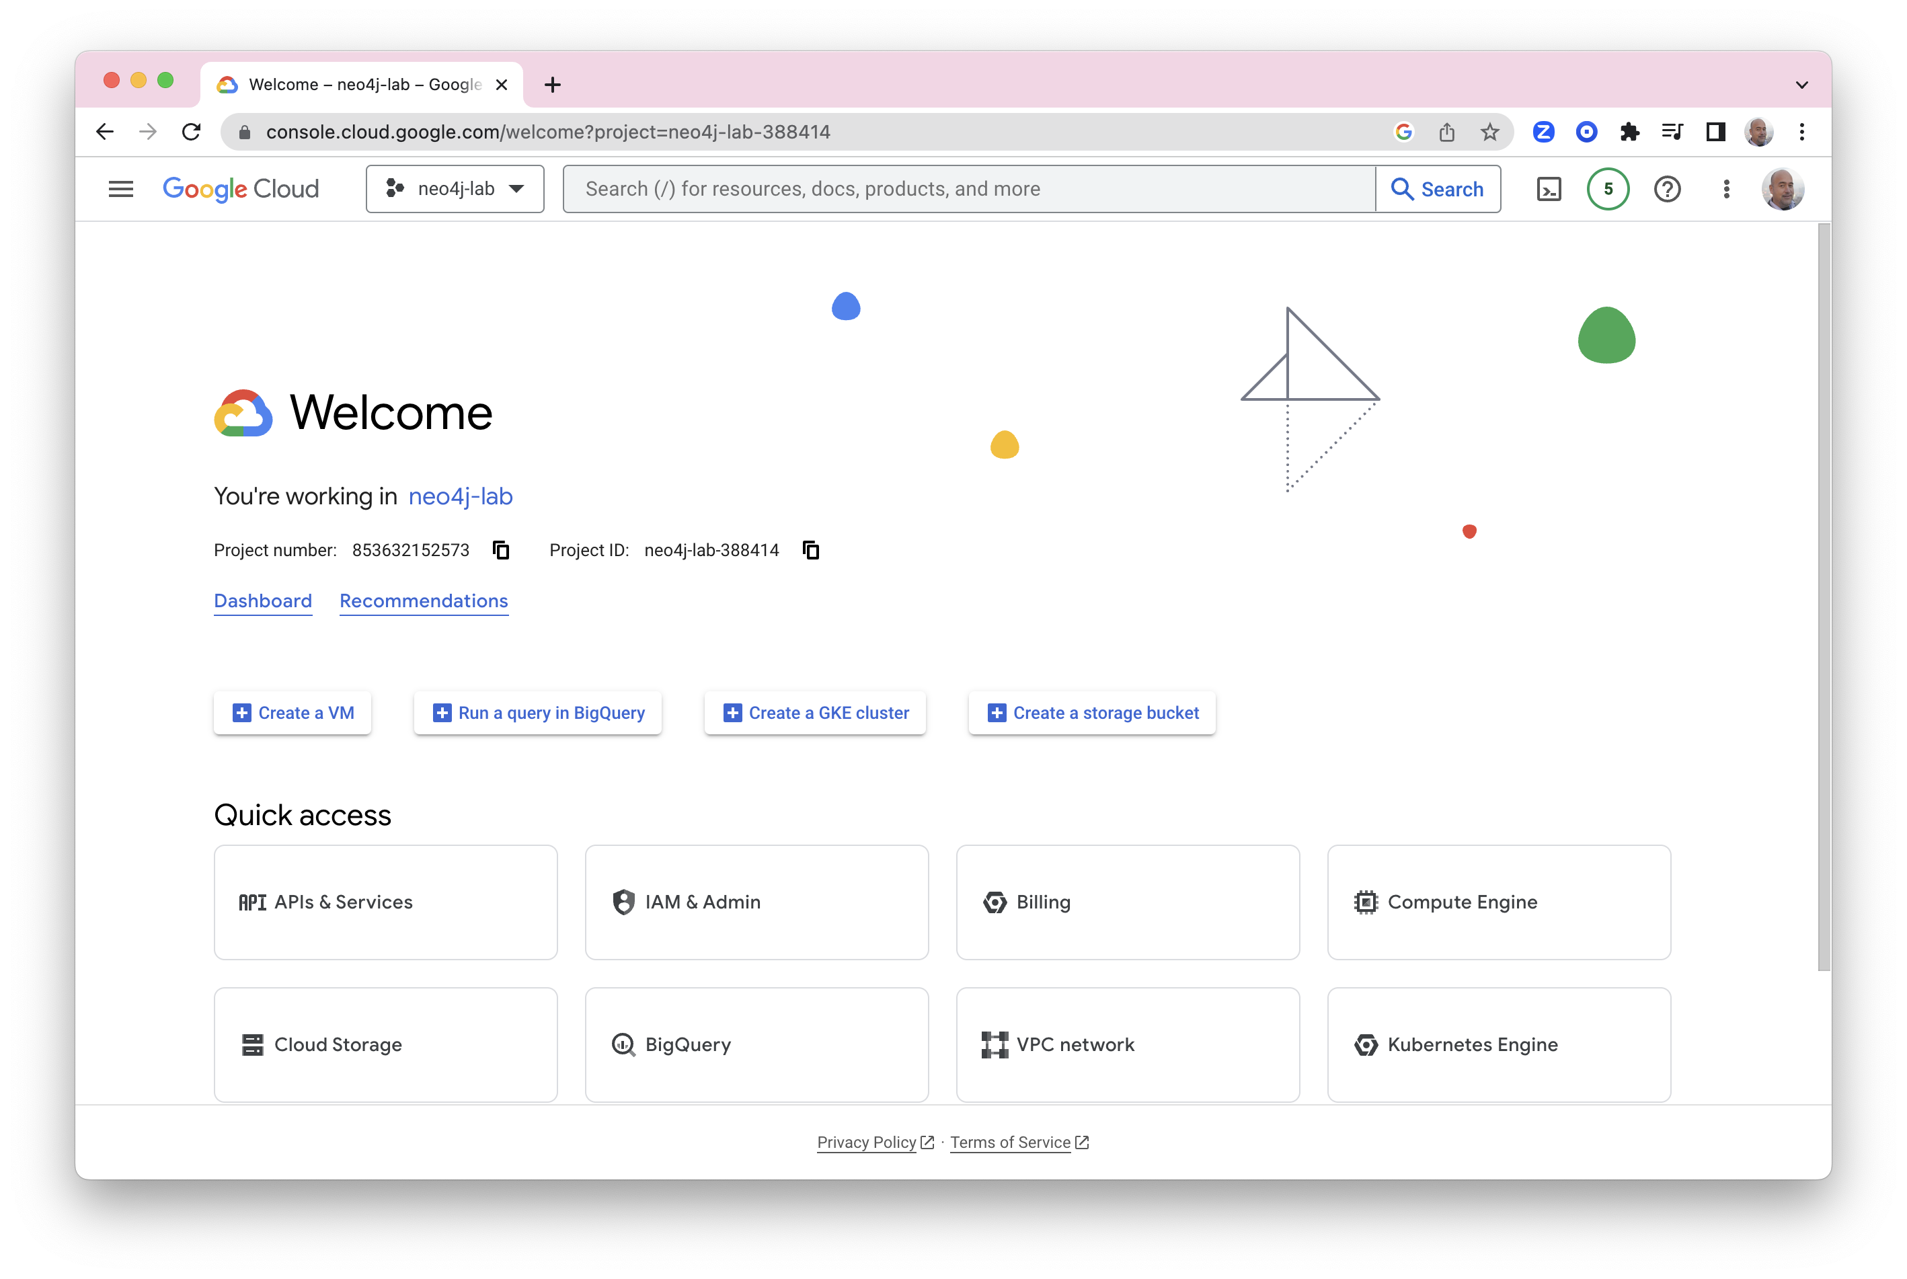The width and height of the screenshot is (1907, 1279).
Task: Open the notifications badge showing 5
Action: (1607, 189)
